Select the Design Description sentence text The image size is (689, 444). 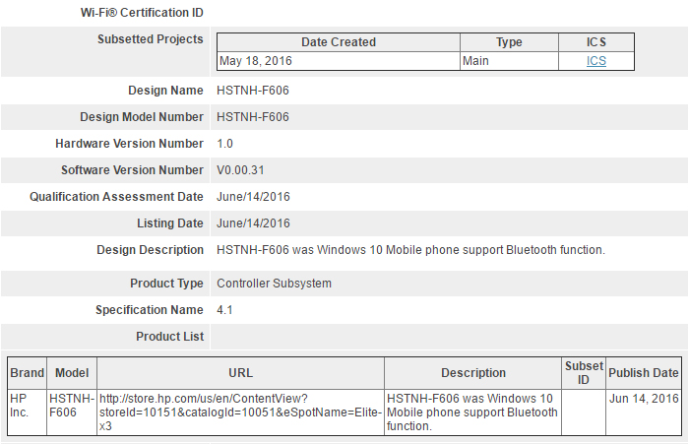[410, 250]
